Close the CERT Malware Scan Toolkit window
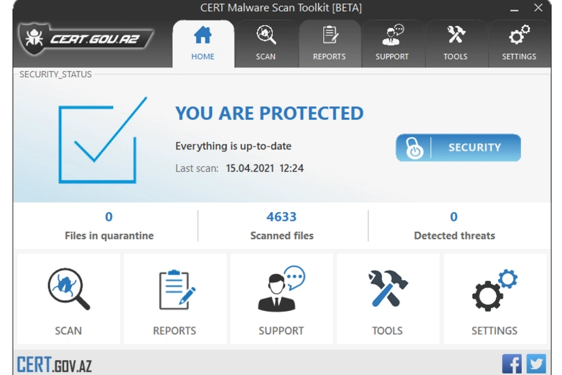562x375 pixels. [538, 7]
